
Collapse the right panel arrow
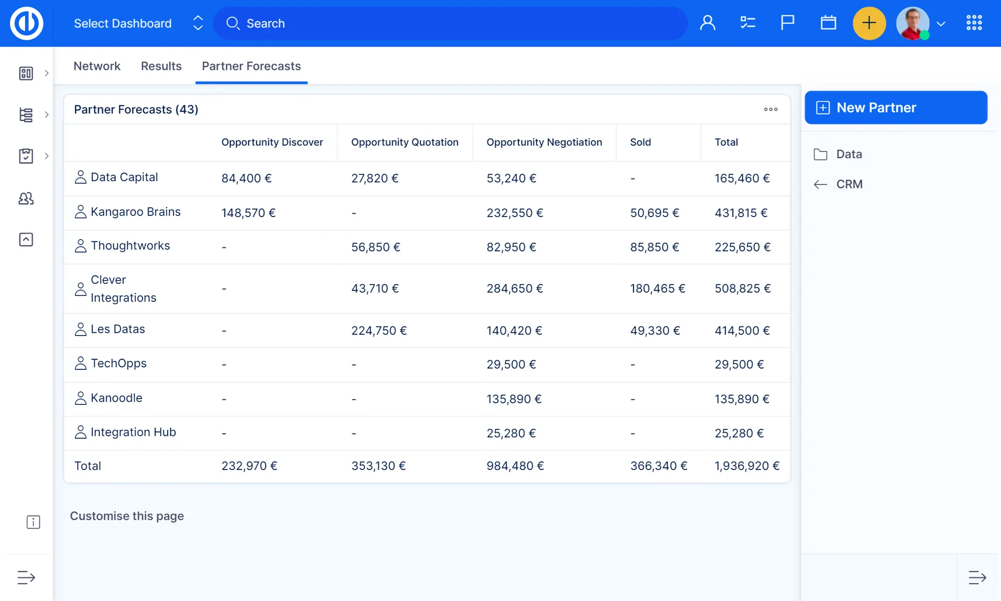click(977, 578)
